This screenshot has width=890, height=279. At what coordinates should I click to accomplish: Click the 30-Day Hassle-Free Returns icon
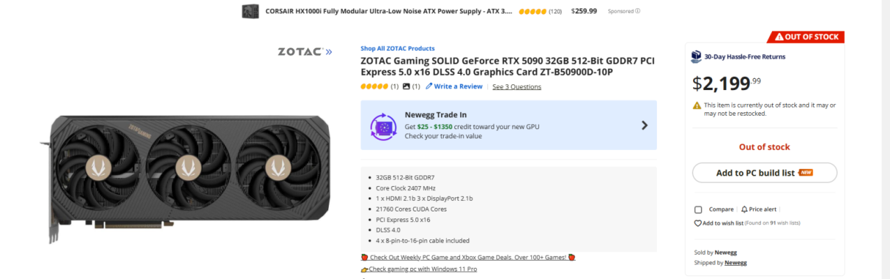pyautogui.click(x=697, y=56)
